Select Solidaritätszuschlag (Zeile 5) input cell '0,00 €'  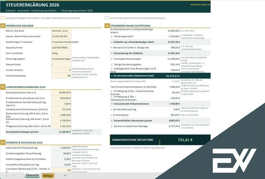point(61,104)
